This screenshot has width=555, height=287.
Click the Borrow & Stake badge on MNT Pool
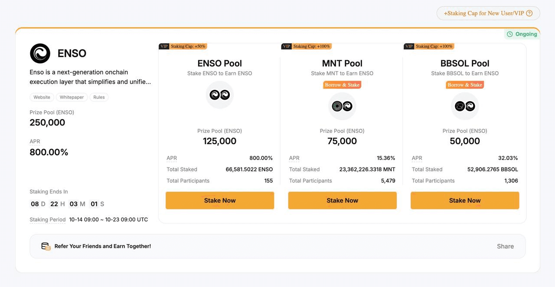pos(342,84)
